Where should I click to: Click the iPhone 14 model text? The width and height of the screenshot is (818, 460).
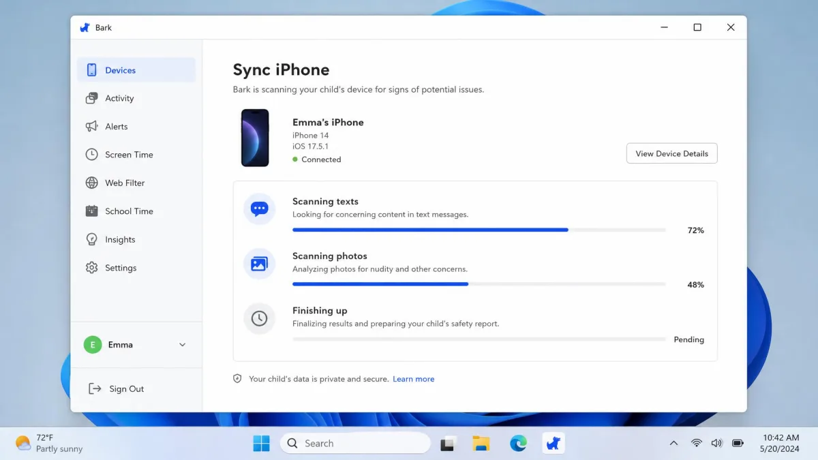(310, 136)
